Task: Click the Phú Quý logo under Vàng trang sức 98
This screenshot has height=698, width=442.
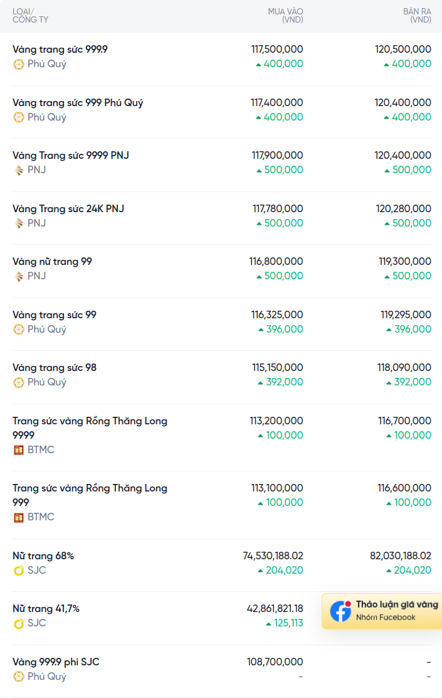Action: click(x=19, y=382)
